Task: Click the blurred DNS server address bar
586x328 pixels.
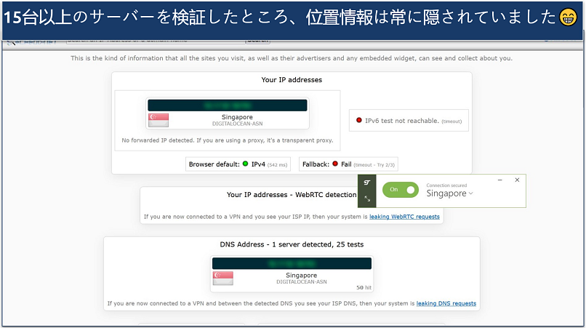Action: 292,263
